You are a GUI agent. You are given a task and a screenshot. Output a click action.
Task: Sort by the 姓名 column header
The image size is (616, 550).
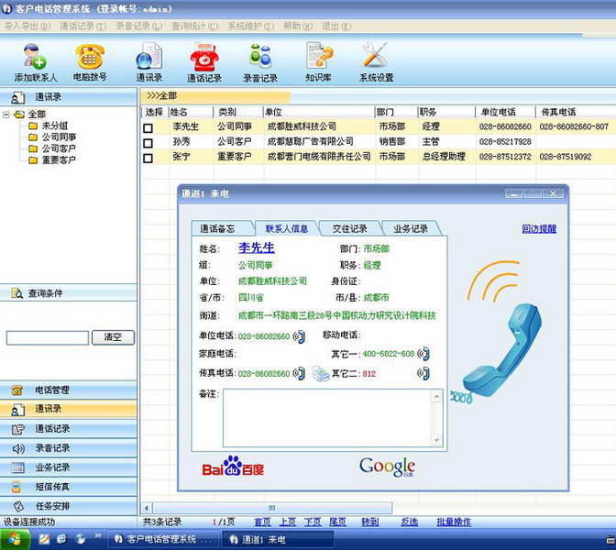pyautogui.click(x=191, y=113)
